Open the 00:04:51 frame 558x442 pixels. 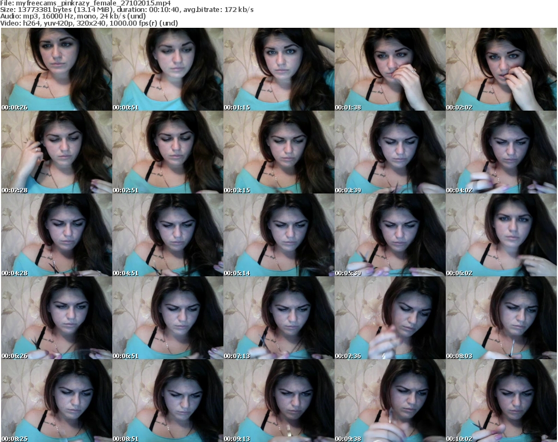pyautogui.click(x=168, y=235)
